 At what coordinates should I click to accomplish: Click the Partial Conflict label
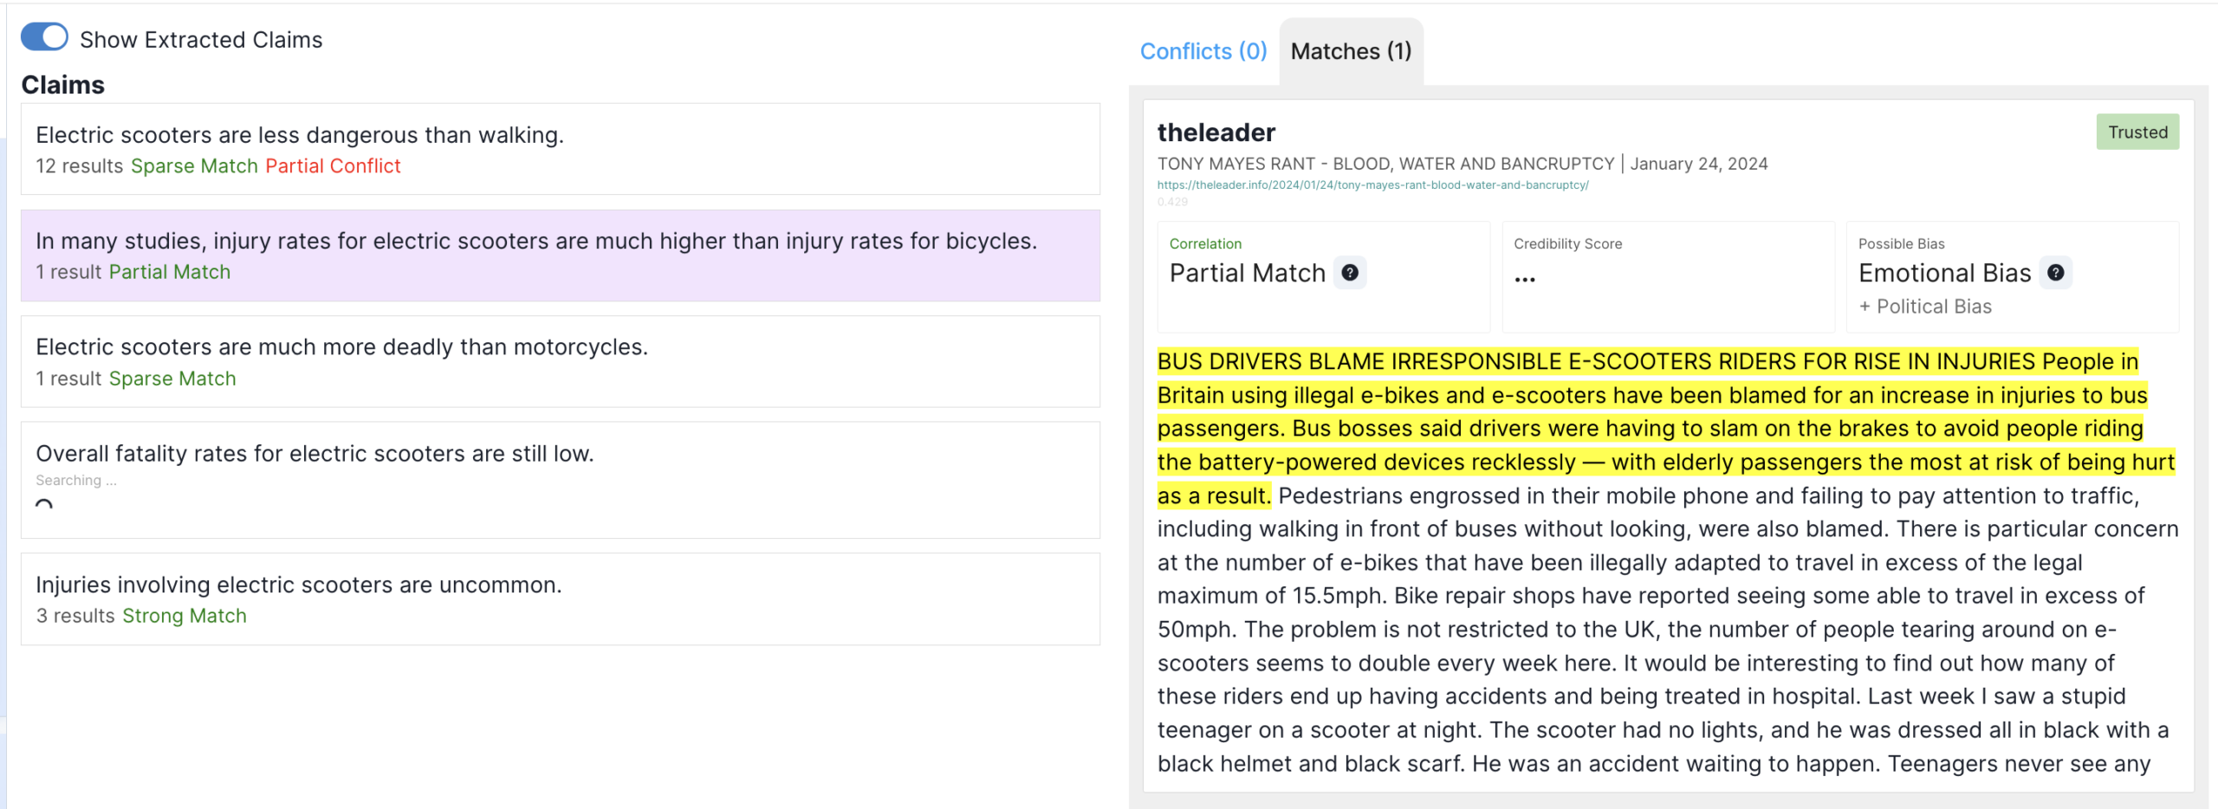[x=333, y=166]
